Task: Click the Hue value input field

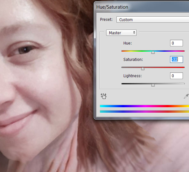Action: [177, 43]
